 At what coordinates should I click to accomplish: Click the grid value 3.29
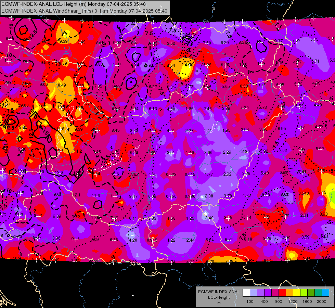coord(246,174)
